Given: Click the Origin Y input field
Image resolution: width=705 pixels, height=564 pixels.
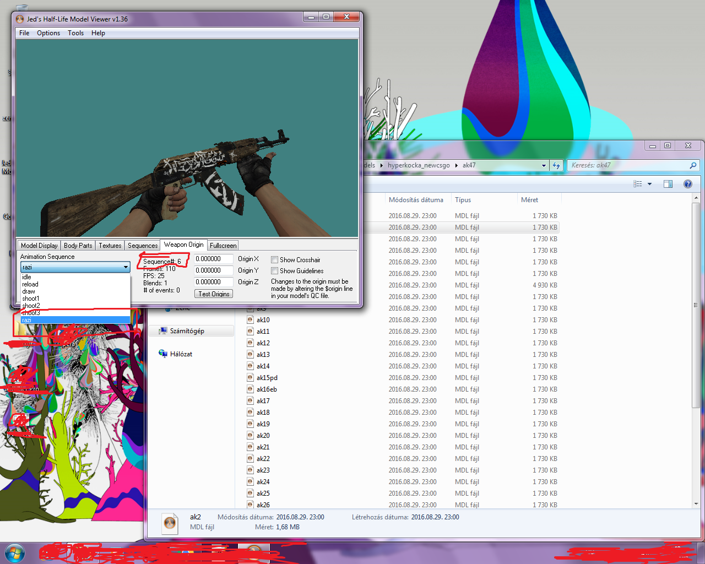Looking at the screenshot, I should (214, 270).
